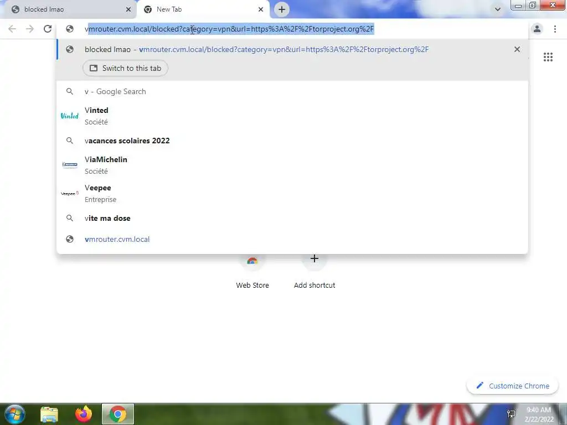Click the Veepee logo thumbnail

[x=69, y=193]
